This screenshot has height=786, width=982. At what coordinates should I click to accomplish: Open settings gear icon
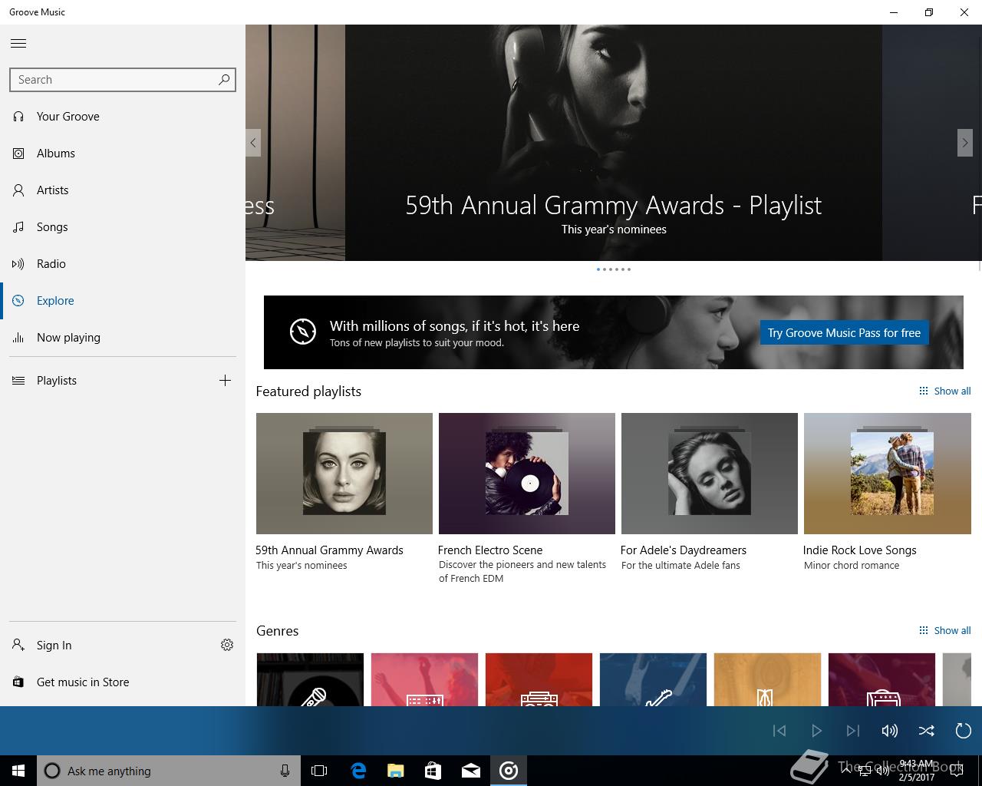click(227, 646)
